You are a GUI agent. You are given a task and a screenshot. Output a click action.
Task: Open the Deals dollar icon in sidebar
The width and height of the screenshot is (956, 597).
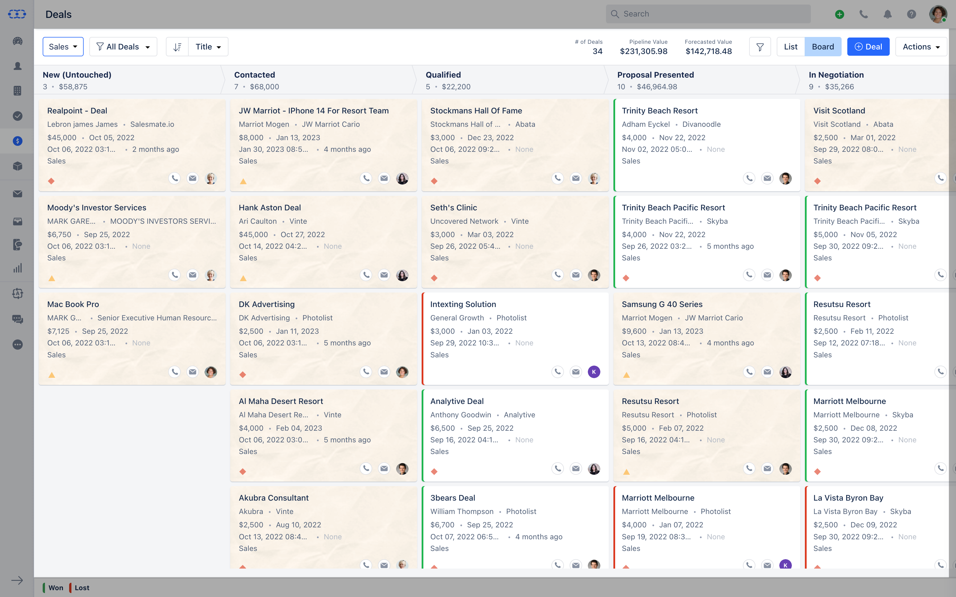[x=17, y=141]
